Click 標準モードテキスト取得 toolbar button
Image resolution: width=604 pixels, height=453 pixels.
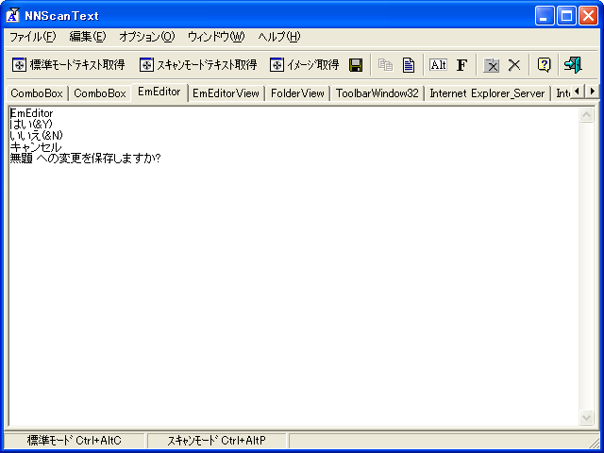click(x=68, y=65)
